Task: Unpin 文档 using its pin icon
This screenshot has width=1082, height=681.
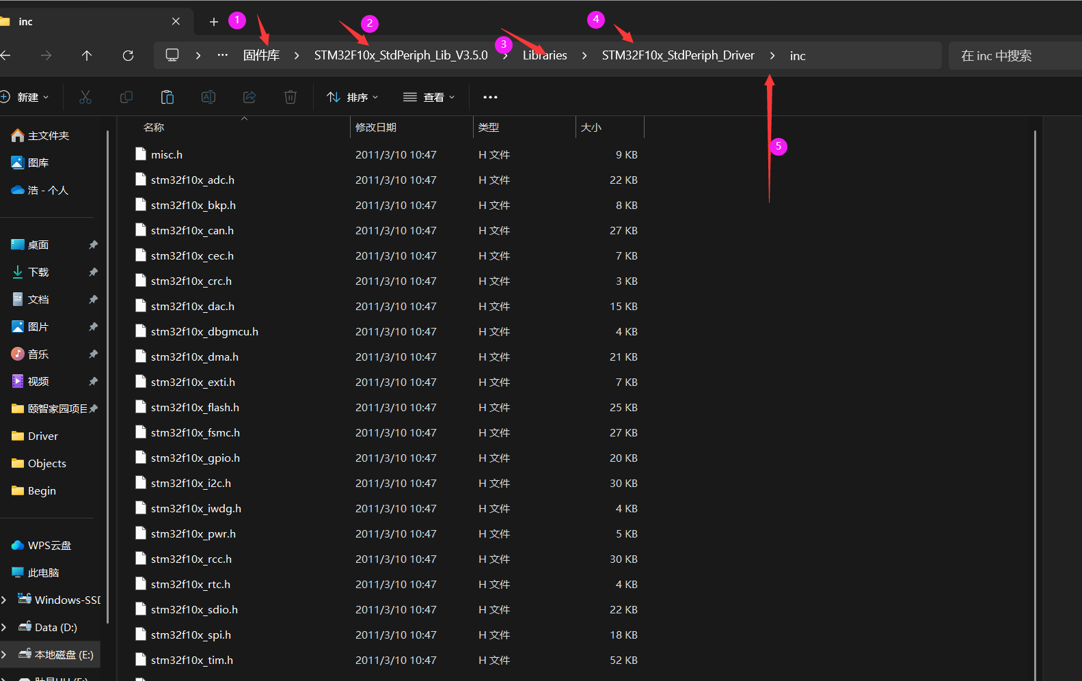Action: pos(93,299)
